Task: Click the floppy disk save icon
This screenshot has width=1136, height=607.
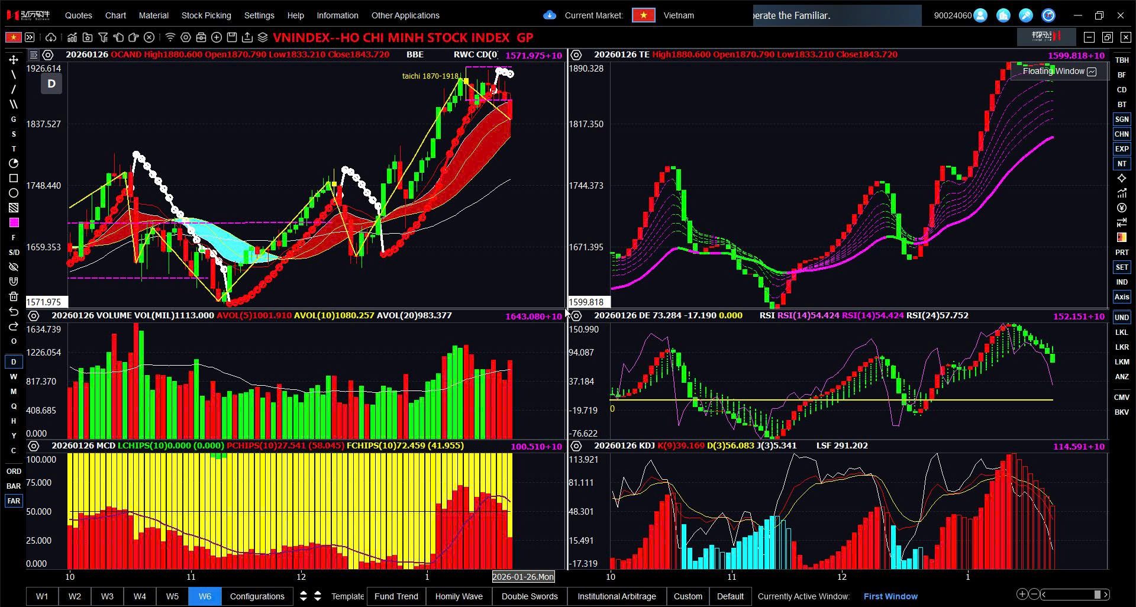Action: pyautogui.click(x=232, y=37)
